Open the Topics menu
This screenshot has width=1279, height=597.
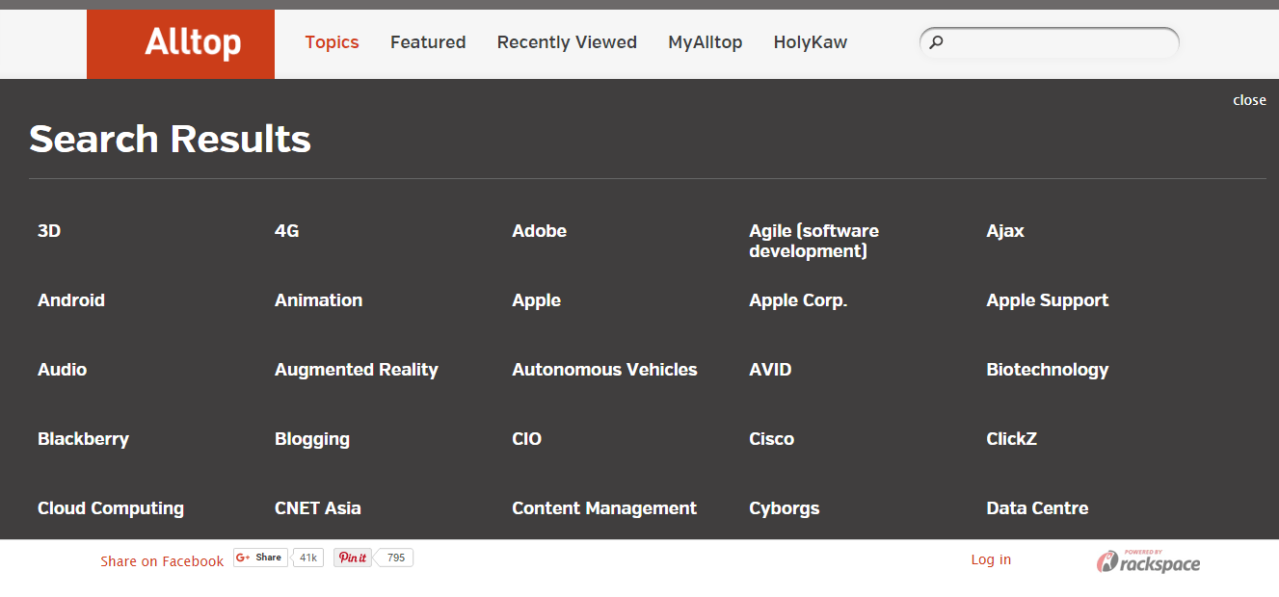point(332,42)
